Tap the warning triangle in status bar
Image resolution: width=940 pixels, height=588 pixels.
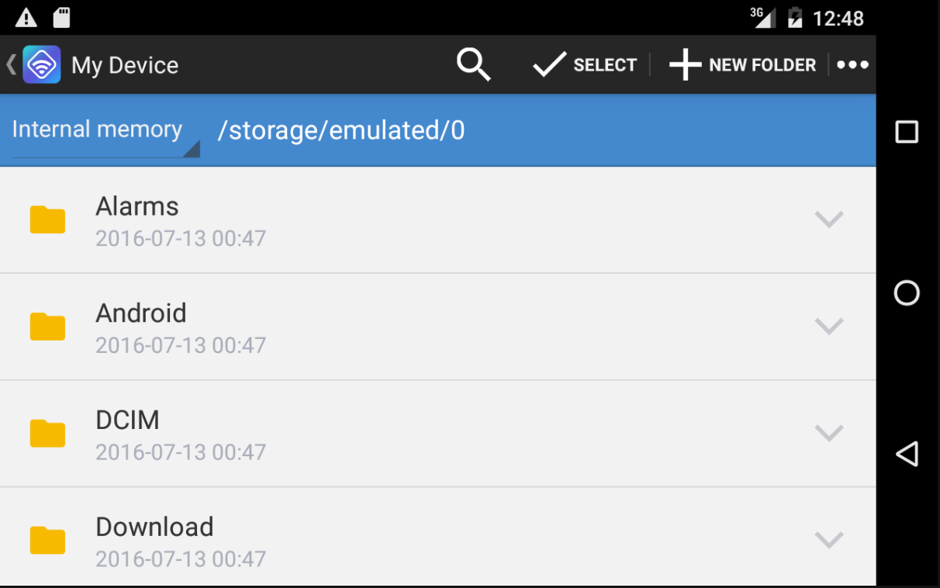pyautogui.click(x=26, y=17)
